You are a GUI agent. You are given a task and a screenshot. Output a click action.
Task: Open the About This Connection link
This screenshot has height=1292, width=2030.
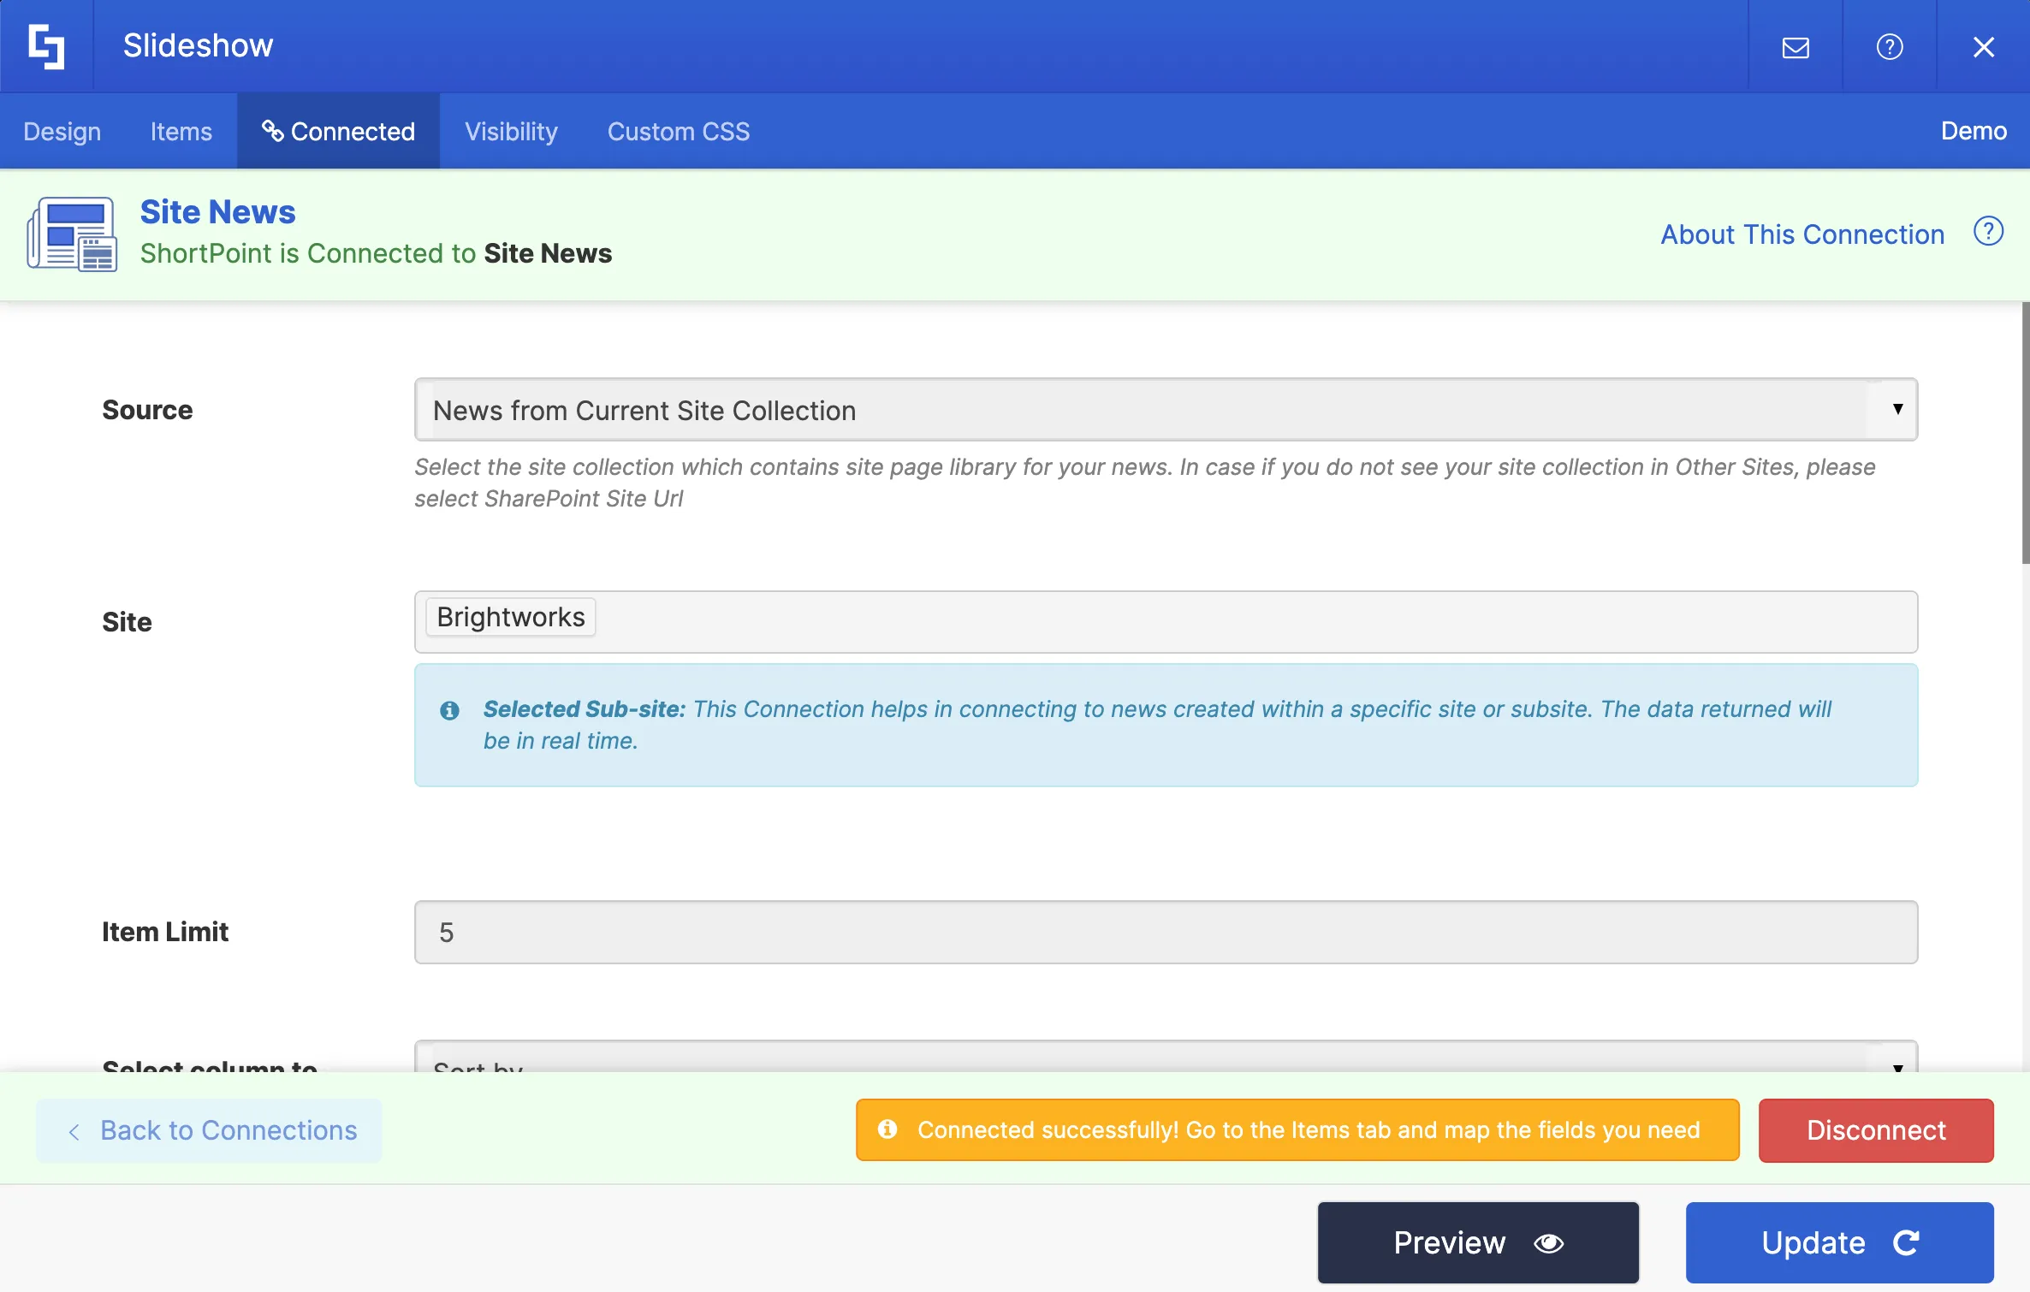click(1802, 234)
